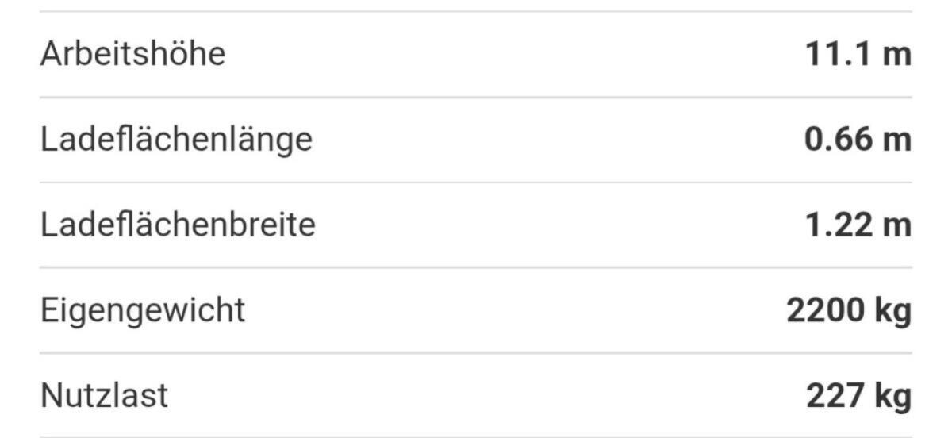The image size is (952, 438).
Task: Click empty middle of the Ladeflächenlänge row
Action: coord(555,140)
